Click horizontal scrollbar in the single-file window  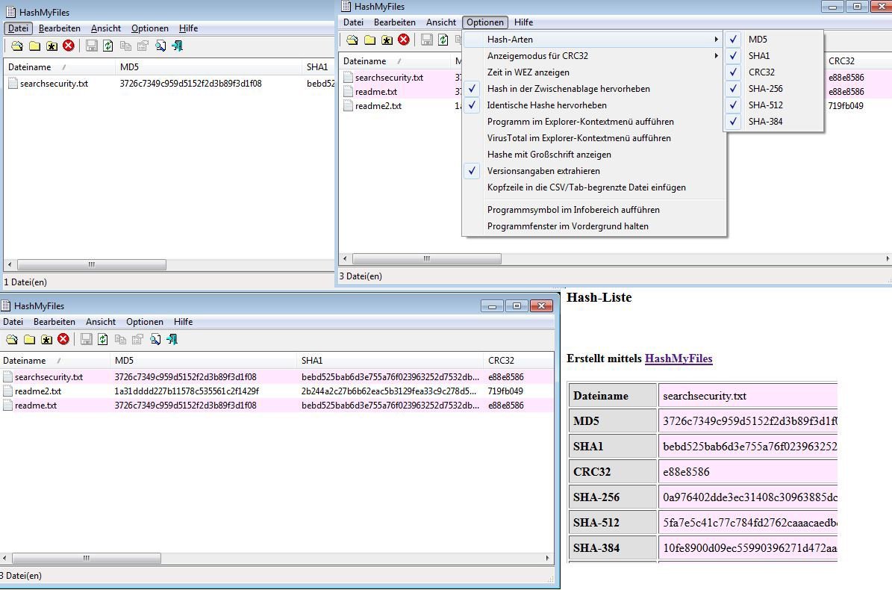coord(91,265)
